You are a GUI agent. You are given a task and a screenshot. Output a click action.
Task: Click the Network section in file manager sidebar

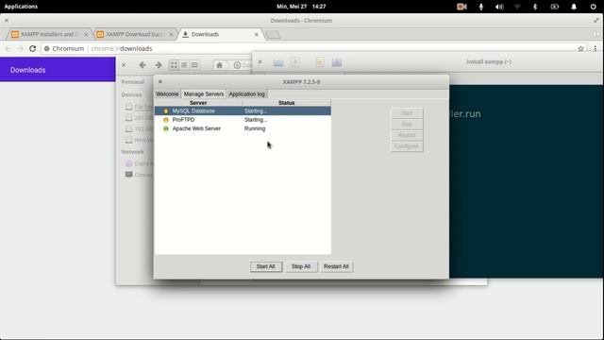[x=132, y=152]
